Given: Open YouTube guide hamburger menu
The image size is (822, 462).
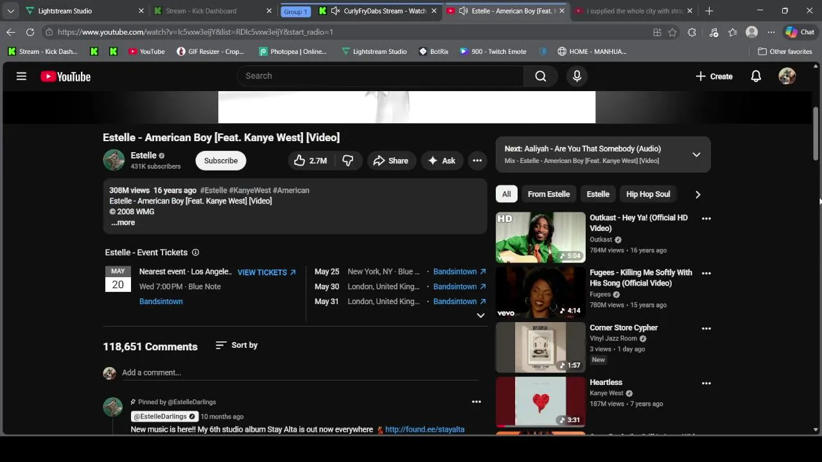Looking at the screenshot, I should pos(21,76).
